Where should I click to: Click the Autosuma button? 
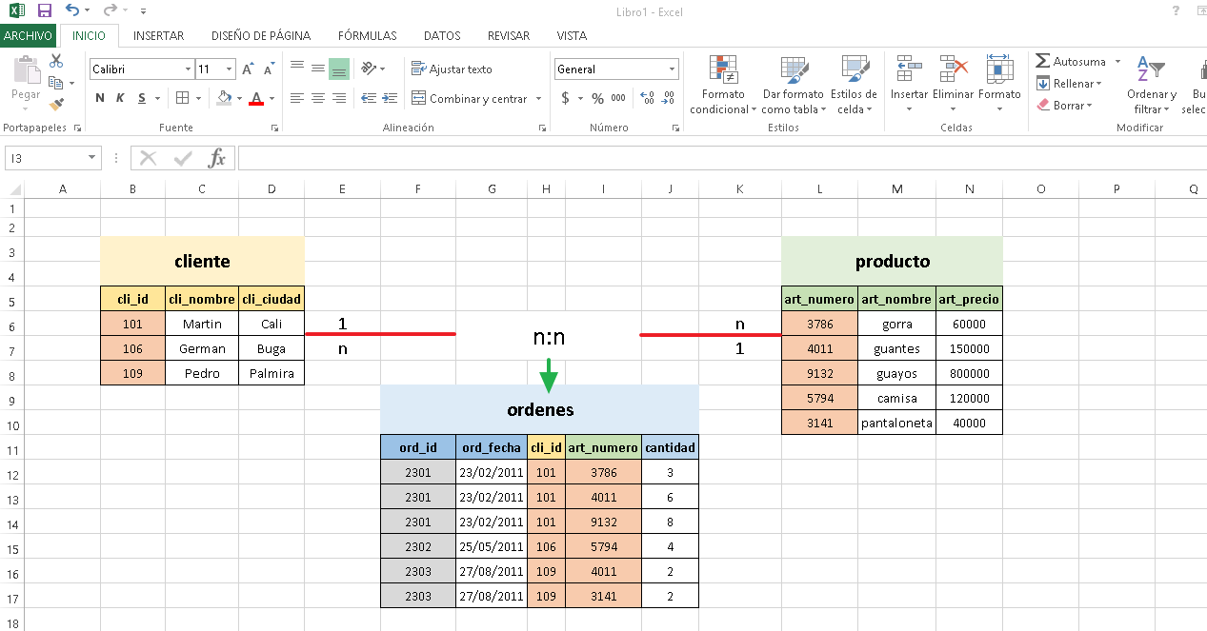click(x=1071, y=62)
